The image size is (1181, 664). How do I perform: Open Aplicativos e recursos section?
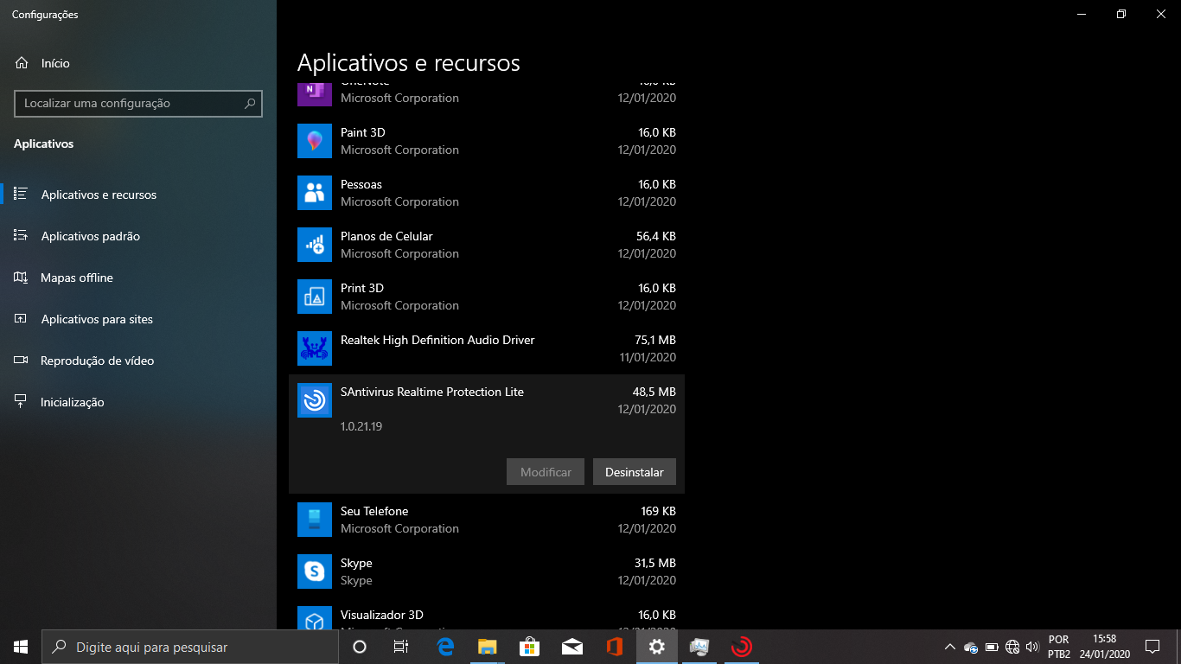(138, 195)
